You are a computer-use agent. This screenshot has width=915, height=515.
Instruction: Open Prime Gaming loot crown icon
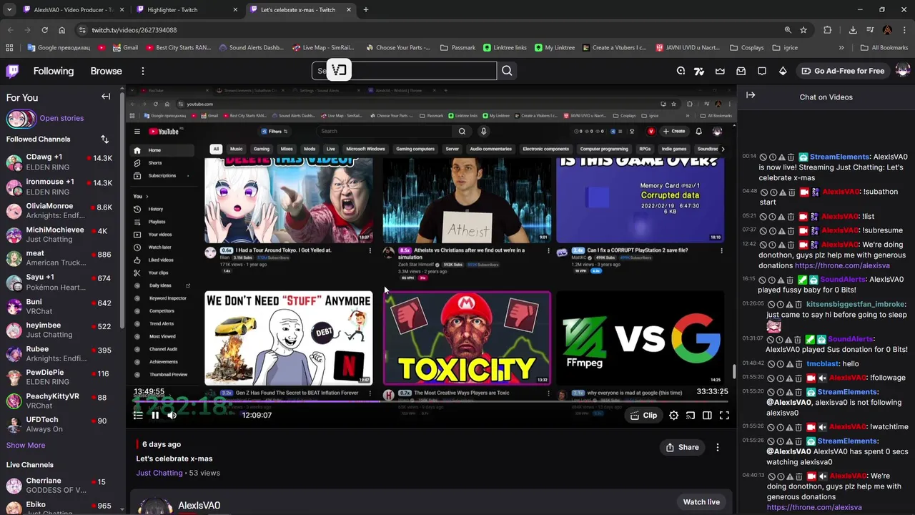pos(720,71)
